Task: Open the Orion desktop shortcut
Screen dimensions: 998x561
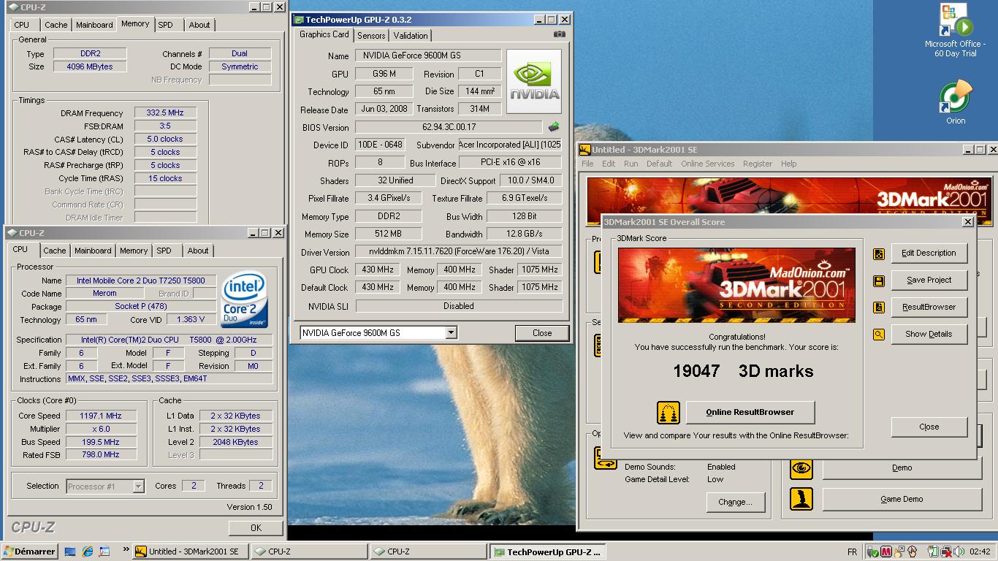Action: [956, 102]
